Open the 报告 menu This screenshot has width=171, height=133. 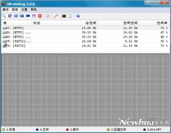click(x=15, y=10)
